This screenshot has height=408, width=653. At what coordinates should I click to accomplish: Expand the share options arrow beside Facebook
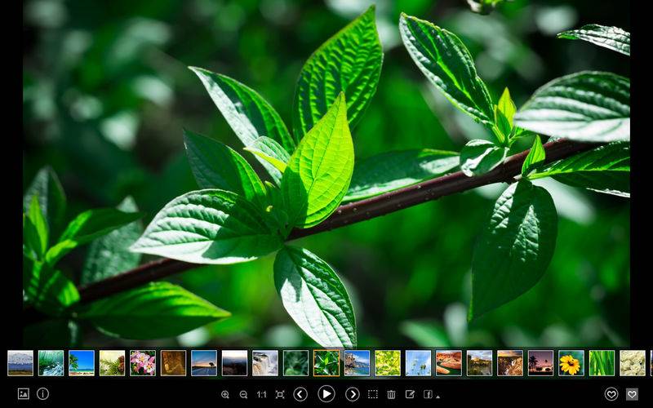(x=438, y=397)
